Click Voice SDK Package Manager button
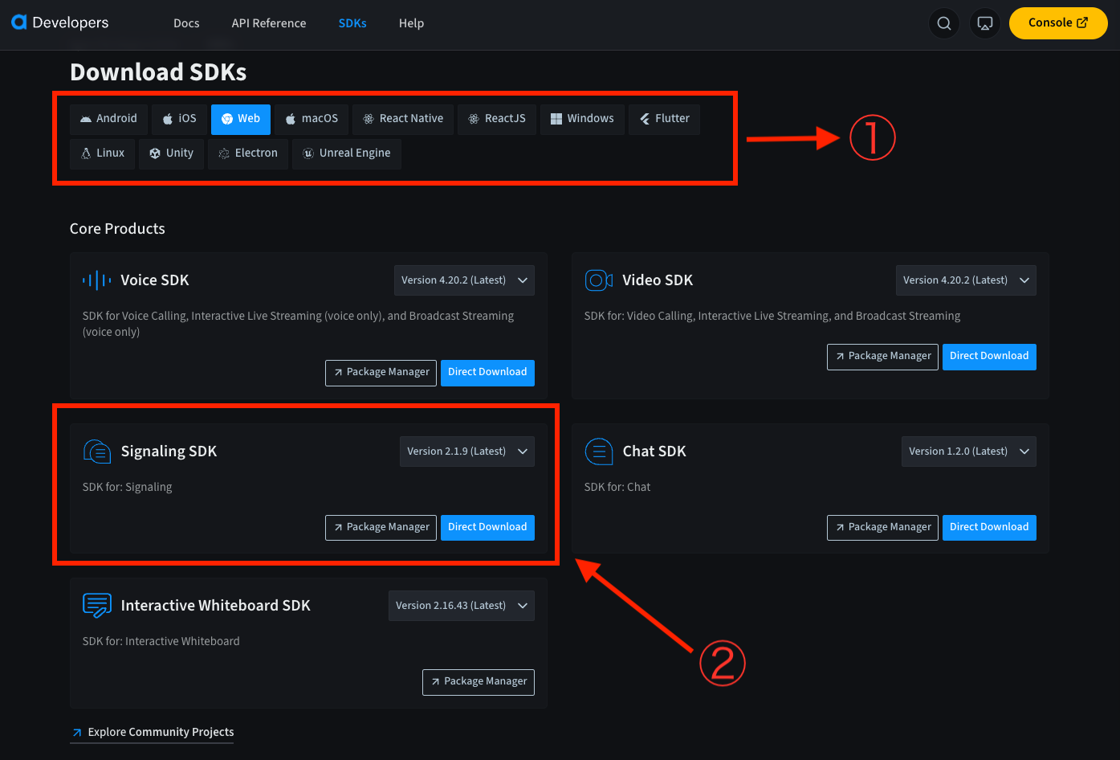This screenshot has width=1120, height=760. (x=381, y=373)
